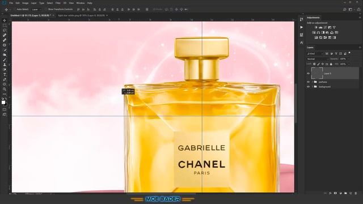Click Delete layer trash icon
Viewport: 363px width, 204px height.
[x=356, y=193]
